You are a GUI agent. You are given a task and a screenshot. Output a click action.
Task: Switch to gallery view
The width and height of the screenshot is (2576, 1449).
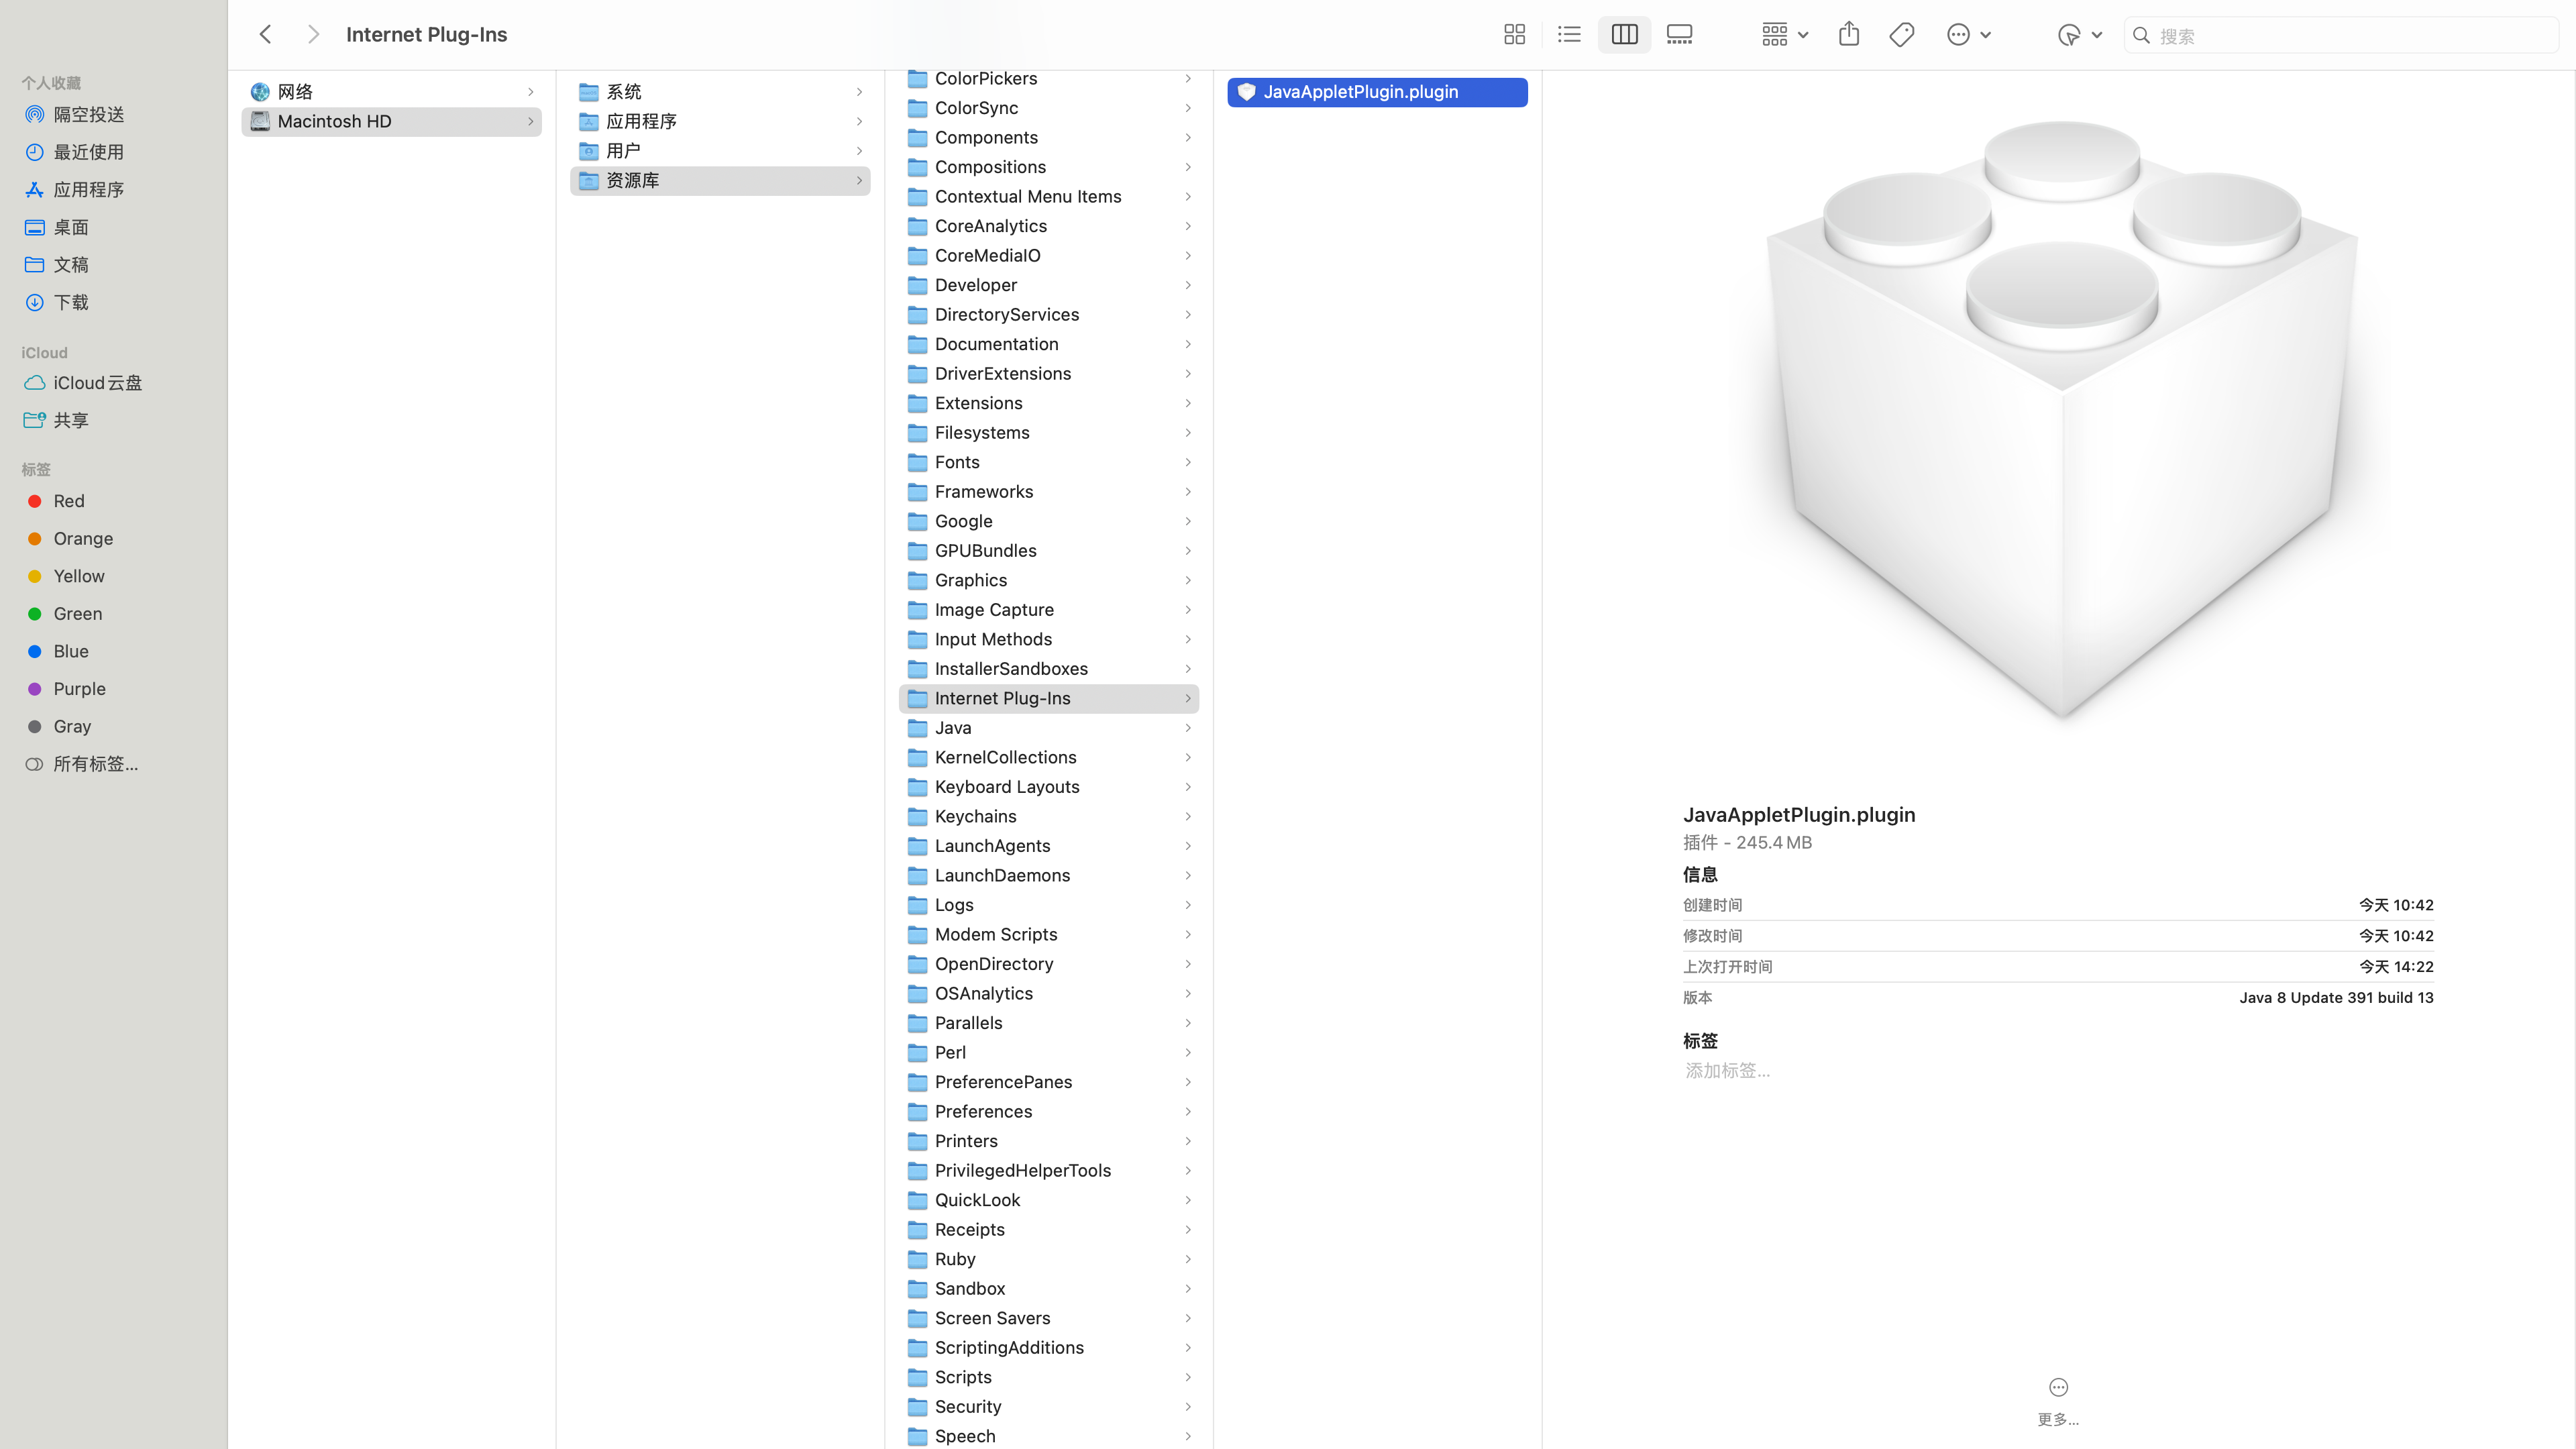1679,35
